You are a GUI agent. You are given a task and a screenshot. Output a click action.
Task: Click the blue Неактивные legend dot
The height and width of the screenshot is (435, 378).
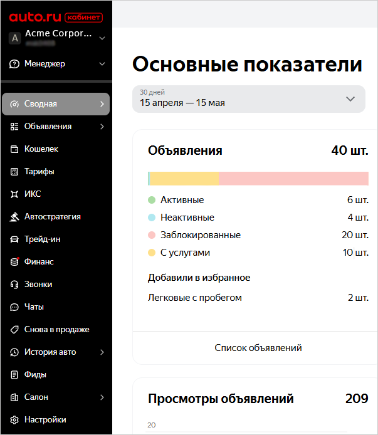coord(152,217)
